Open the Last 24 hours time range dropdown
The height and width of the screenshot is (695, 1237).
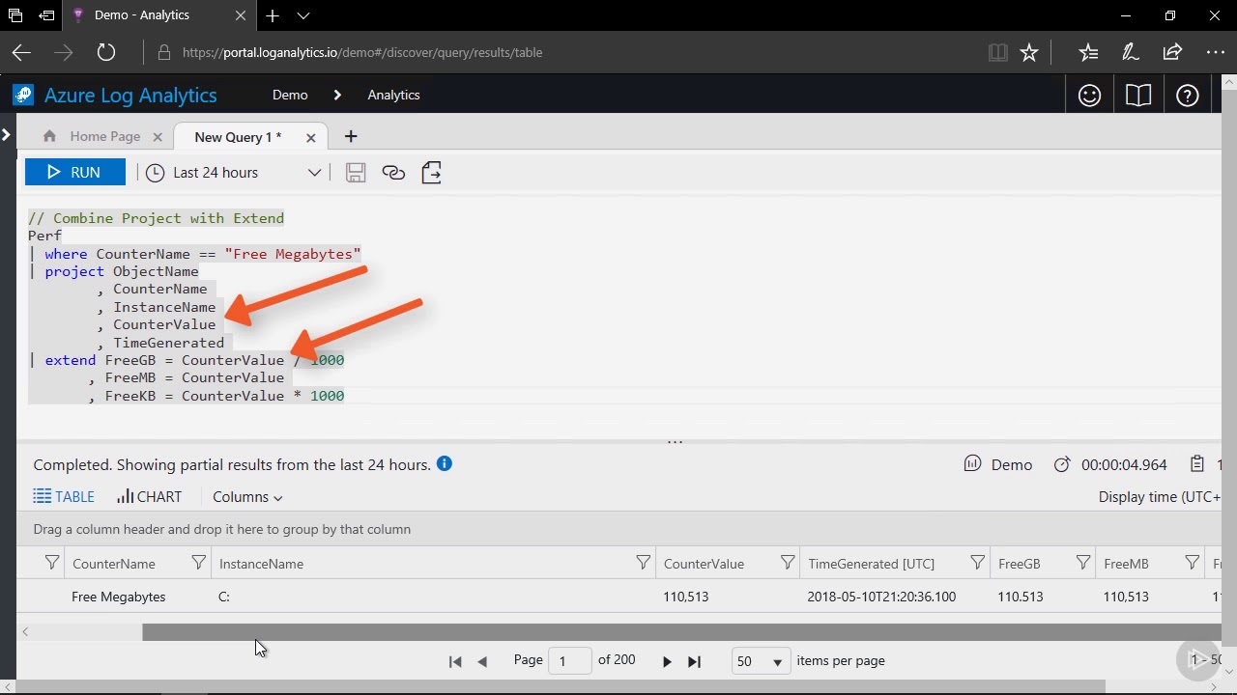pyautogui.click(x=234, y=173)
